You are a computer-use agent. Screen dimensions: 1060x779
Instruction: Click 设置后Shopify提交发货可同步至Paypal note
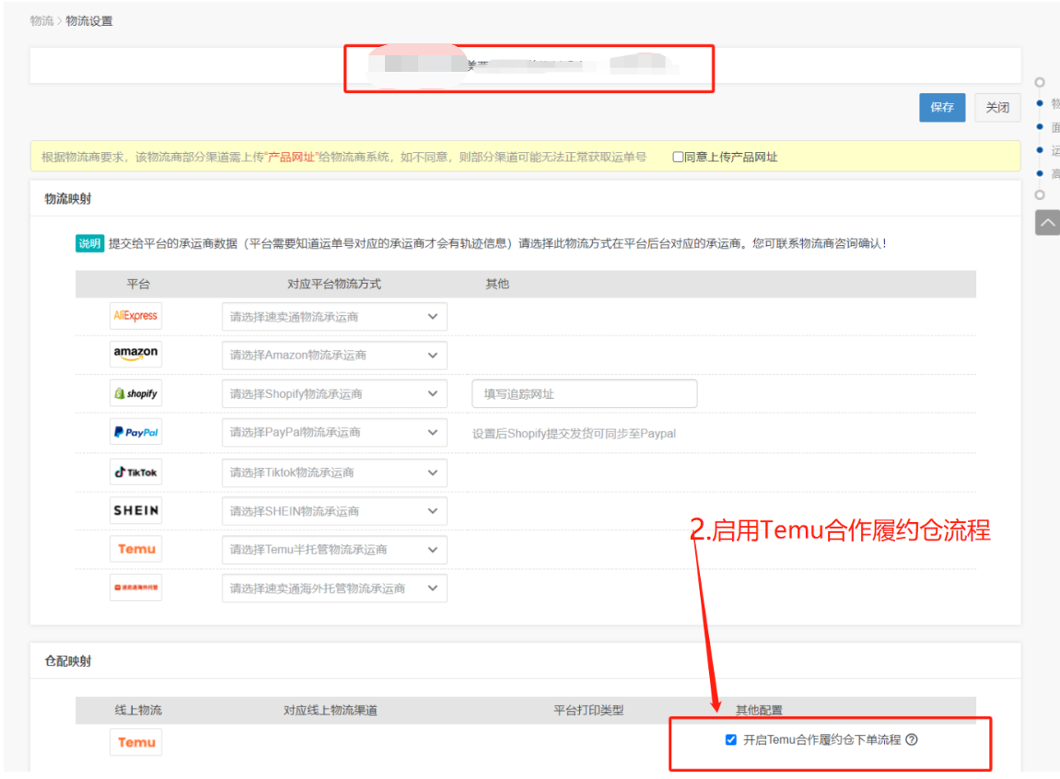coord(574,433)
